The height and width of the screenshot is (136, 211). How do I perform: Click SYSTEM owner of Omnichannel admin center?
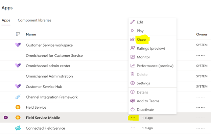coord(202,66)
